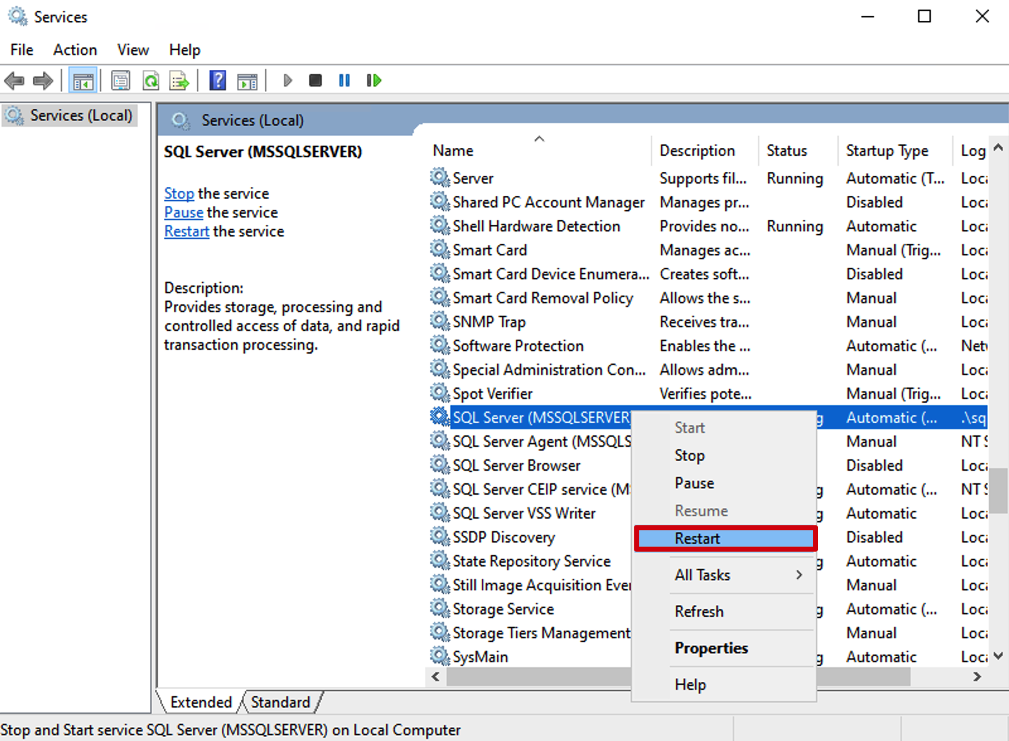The width and height of the screenshot is (1009, 741).
Task: Open the Properties toolbar icon
Action: (x=120, y=81)
